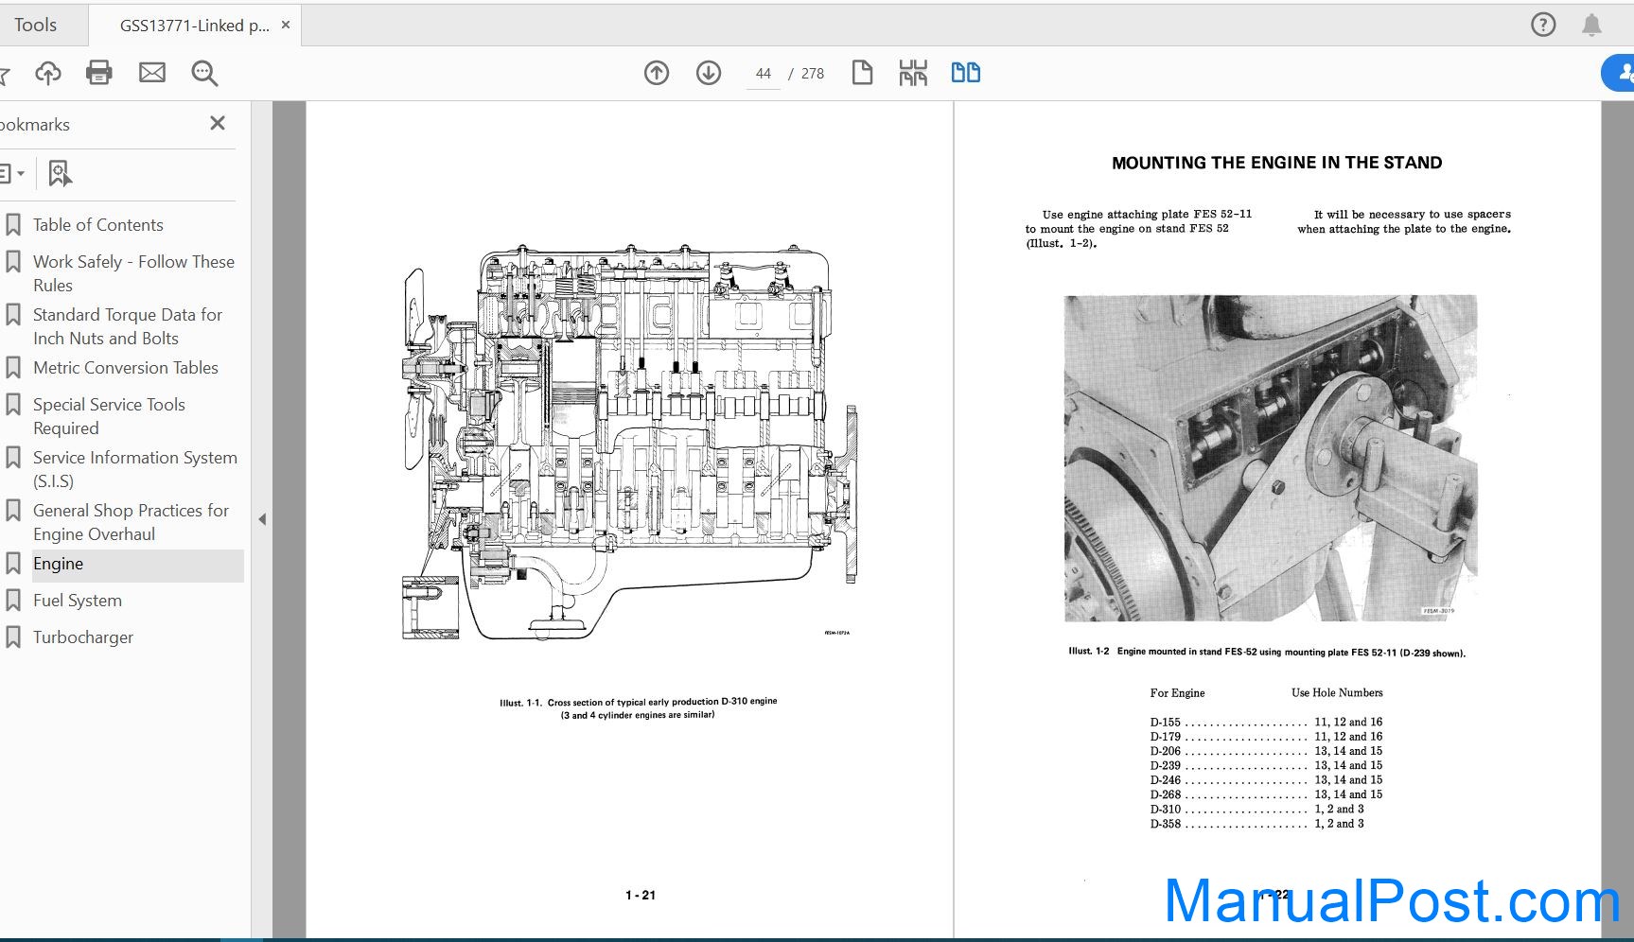Open the Tools tab
Viewport: 1634px width, 942px height.
pyautogui.click(x=35, y=26)
